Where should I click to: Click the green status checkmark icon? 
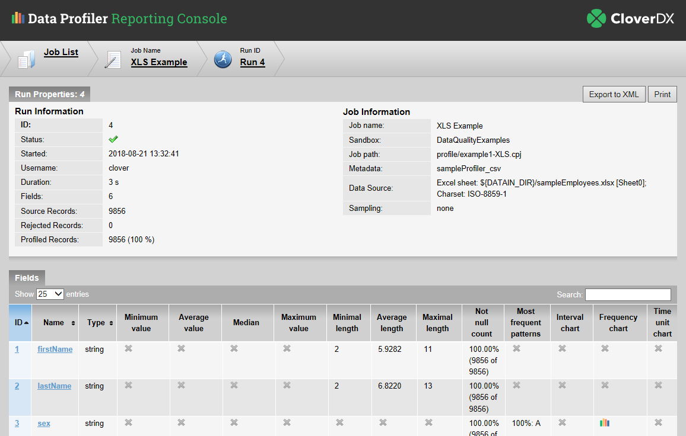tap(113, 139)
